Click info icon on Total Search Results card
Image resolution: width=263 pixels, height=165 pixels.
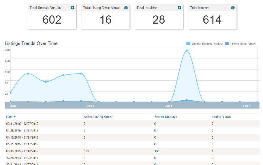click(72, 7)
